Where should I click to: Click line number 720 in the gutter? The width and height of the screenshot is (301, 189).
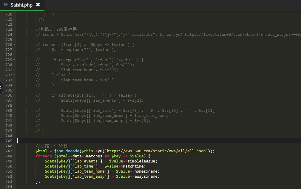click(9, 14)
